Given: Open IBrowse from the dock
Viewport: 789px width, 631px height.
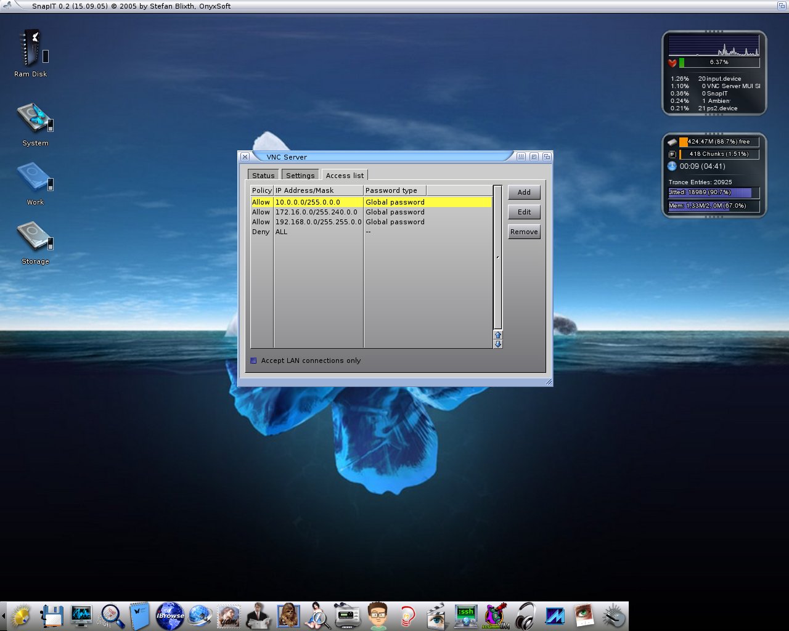Looking at the screenshot, I should (x=170, y=616).
